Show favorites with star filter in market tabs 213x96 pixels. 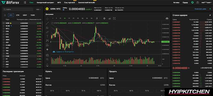(x=5, y=15)
